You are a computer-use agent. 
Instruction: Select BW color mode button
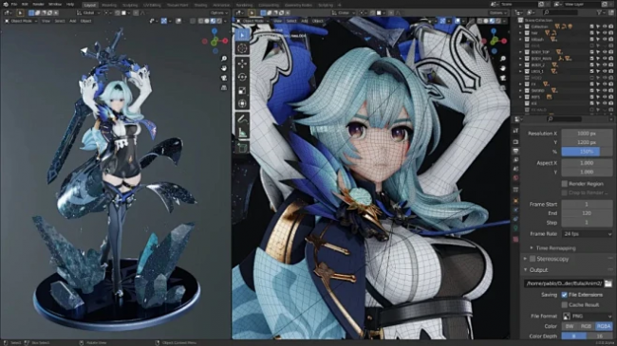tap(570, 326)
